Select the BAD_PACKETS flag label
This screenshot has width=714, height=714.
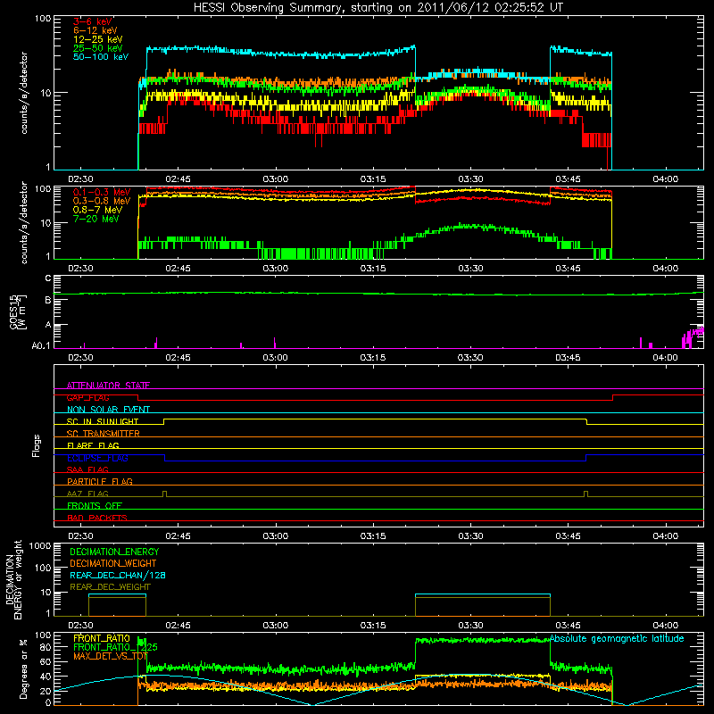pos(97,518)
